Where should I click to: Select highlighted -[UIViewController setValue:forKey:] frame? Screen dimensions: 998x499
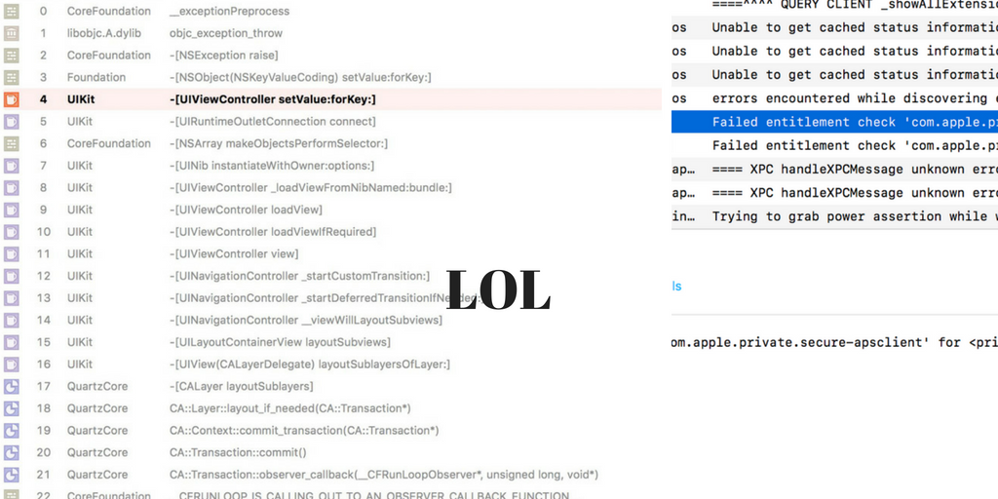coord(273,99)
